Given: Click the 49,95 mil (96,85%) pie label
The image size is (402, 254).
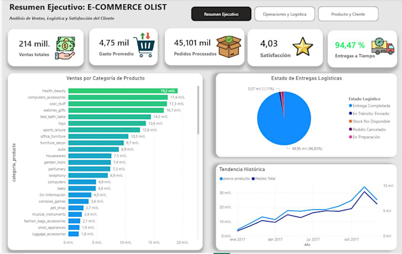Looking at the screenshot, I should (307, 149).
